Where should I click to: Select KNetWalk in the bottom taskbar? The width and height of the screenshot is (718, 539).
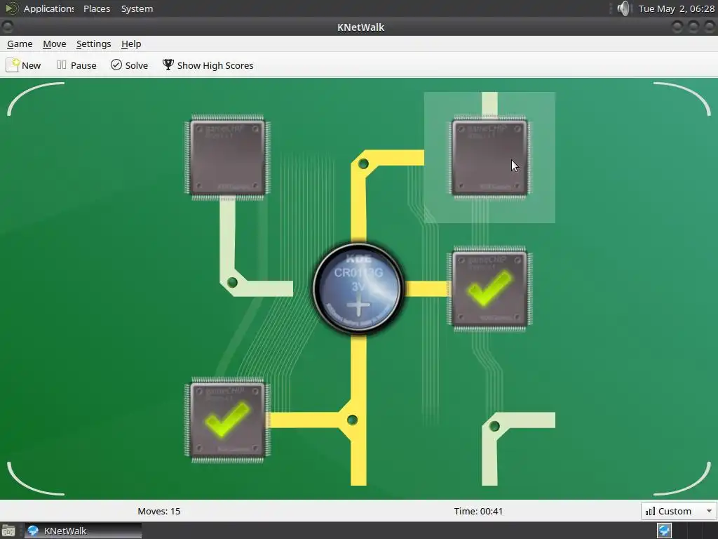tap(83, 531)
